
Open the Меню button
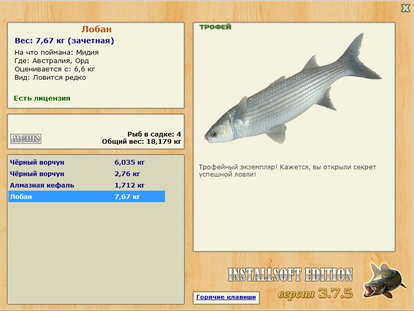tap(26, 139)
